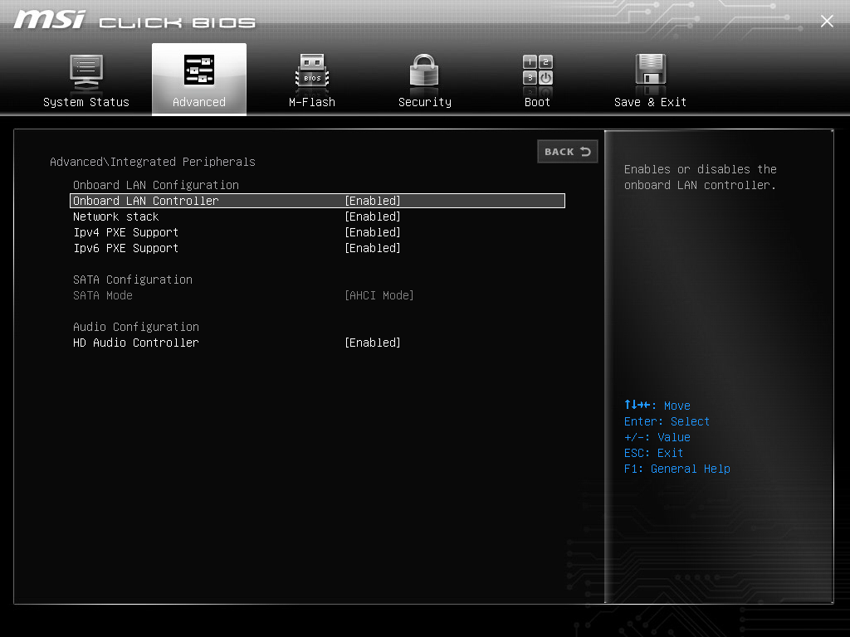Click the Enter: Select hint

667,421
